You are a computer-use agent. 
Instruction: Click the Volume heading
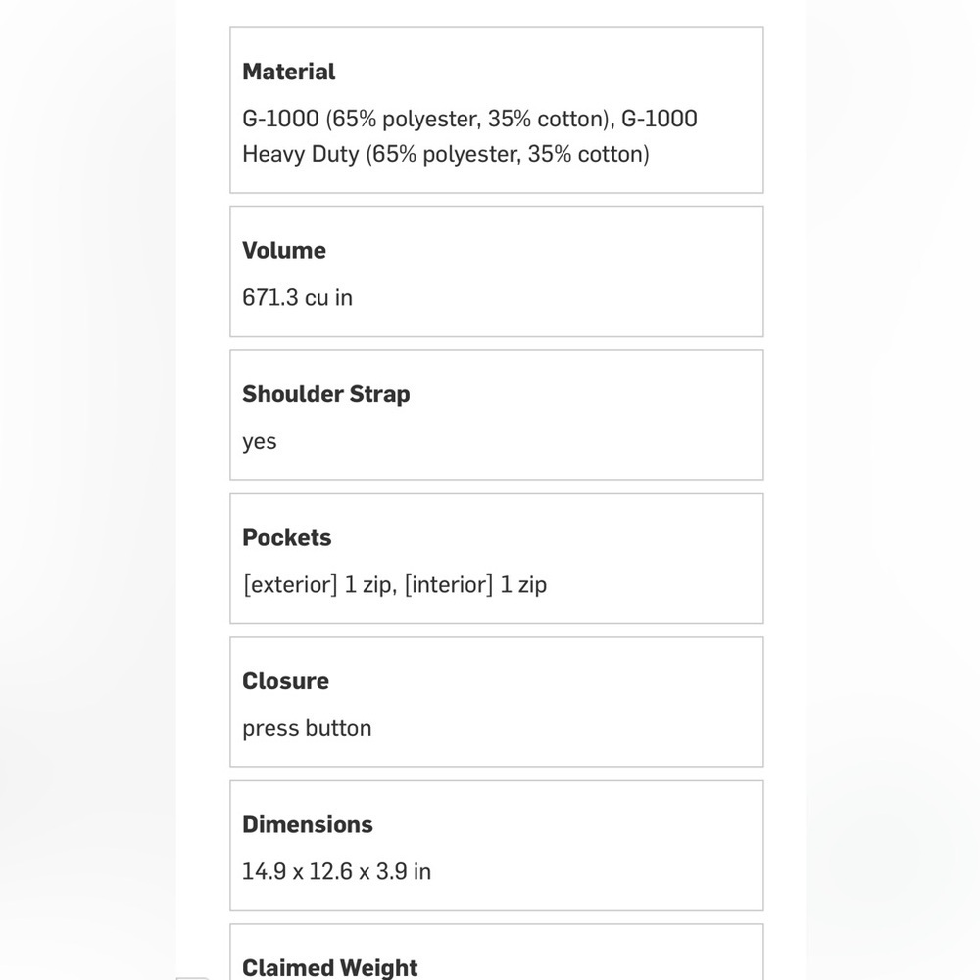click(283, 250)
